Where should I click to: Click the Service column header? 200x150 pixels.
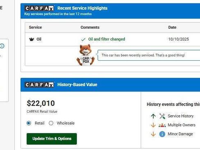point(35,27)
